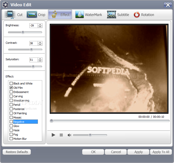Enable the Glow effect
The width and height of the screenshot is (174, 163).
click(x=11, y=126)
